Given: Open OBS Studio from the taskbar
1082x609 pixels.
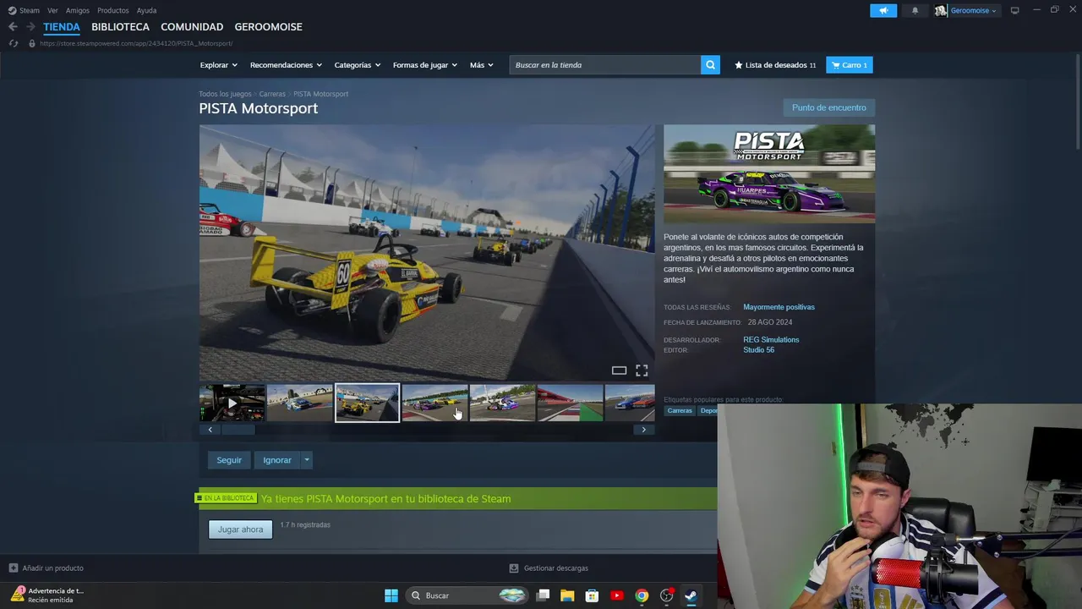Looking at the screenshot, I should click(x=666, y=595).
